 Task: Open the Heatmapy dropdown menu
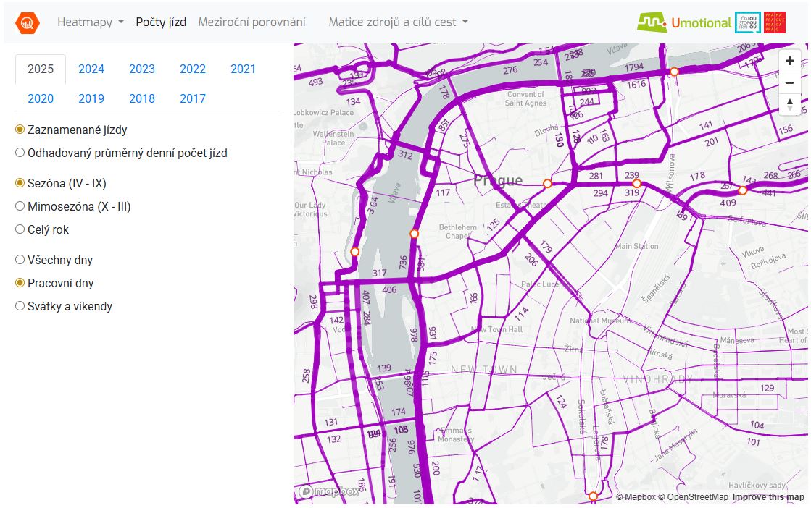pos(91,22)
